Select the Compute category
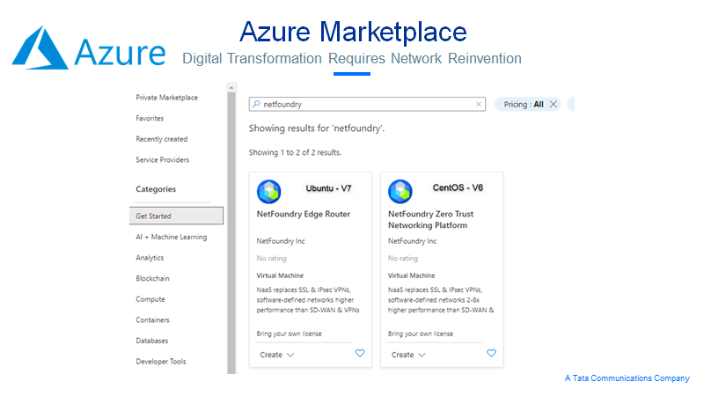704x396 pixels. (x=150, y=299)
